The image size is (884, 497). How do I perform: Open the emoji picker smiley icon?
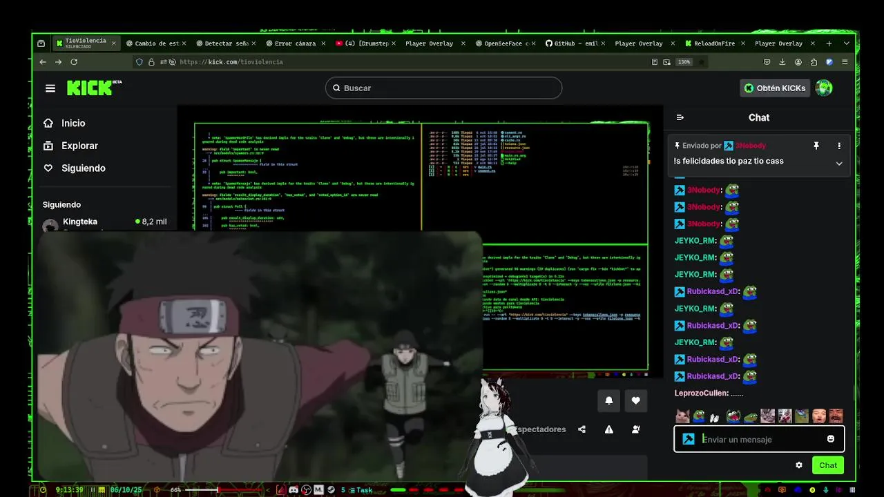coord(831,439)
